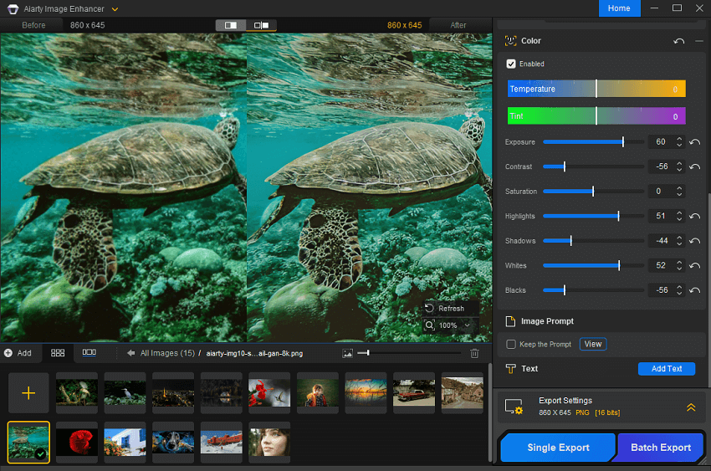Image resolution: width=711 pixels, height=471 pixels.
Task: Select the woman portrait thumbnail
Action: tap(269, 442)
